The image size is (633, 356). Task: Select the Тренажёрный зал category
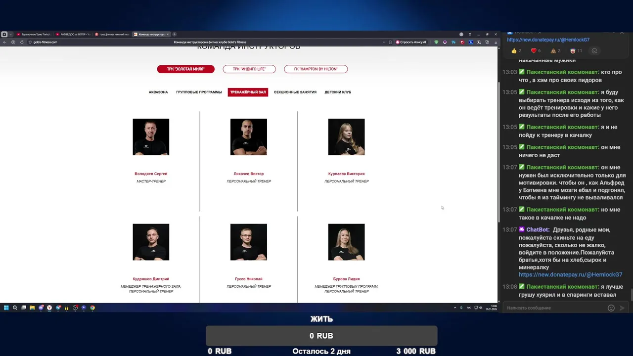point(248,92)
